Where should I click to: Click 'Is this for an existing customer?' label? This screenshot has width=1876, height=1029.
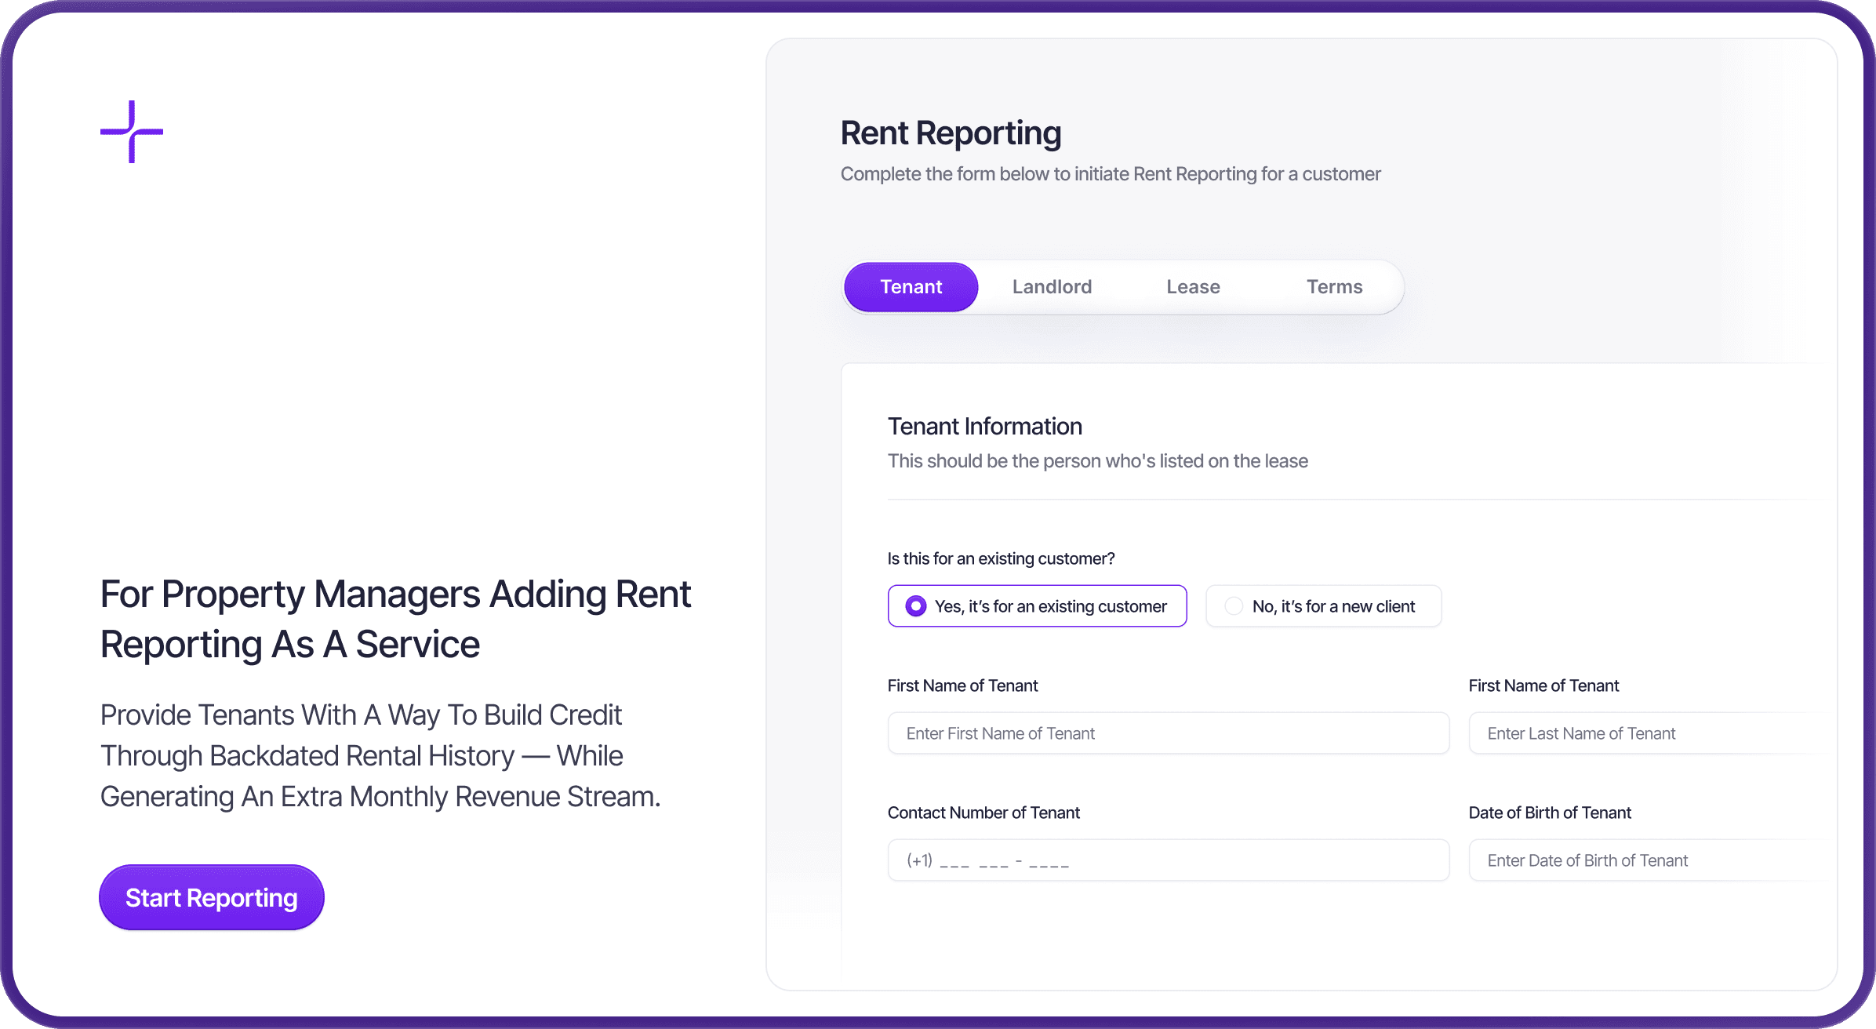pos(1002,558)
